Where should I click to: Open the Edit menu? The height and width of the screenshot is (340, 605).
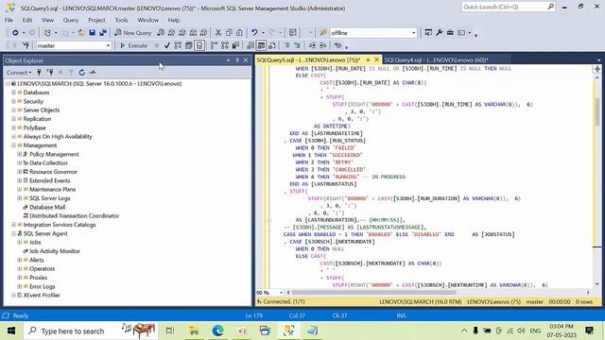point(27,20)
